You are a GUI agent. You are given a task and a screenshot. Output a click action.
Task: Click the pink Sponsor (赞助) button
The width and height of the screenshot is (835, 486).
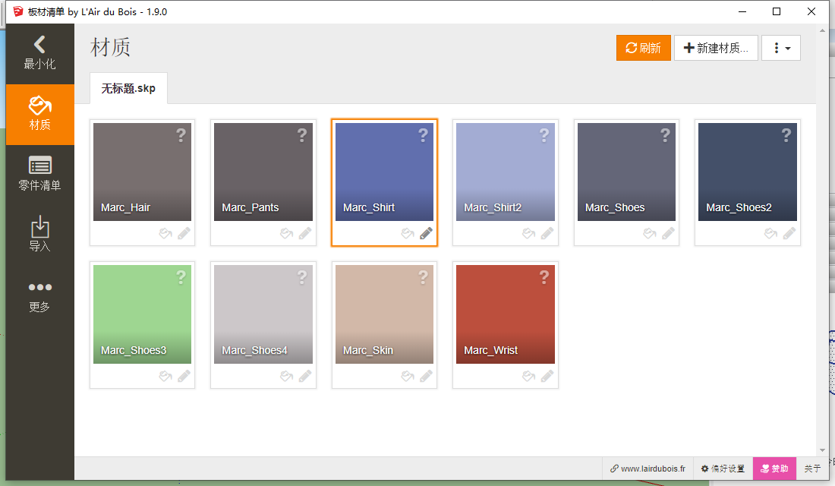tap(774, 469)
